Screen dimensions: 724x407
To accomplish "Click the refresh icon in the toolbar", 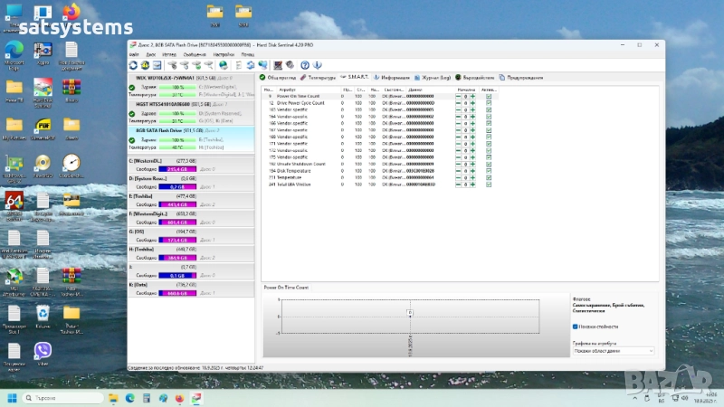I will (x=134, y=65).
